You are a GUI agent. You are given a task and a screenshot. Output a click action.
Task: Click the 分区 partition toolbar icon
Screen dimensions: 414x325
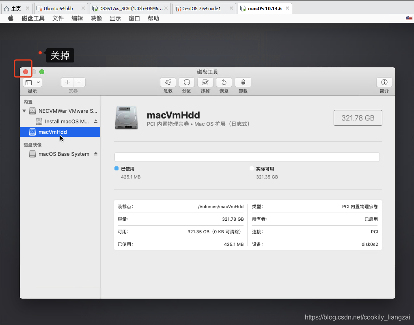(187, 82)
